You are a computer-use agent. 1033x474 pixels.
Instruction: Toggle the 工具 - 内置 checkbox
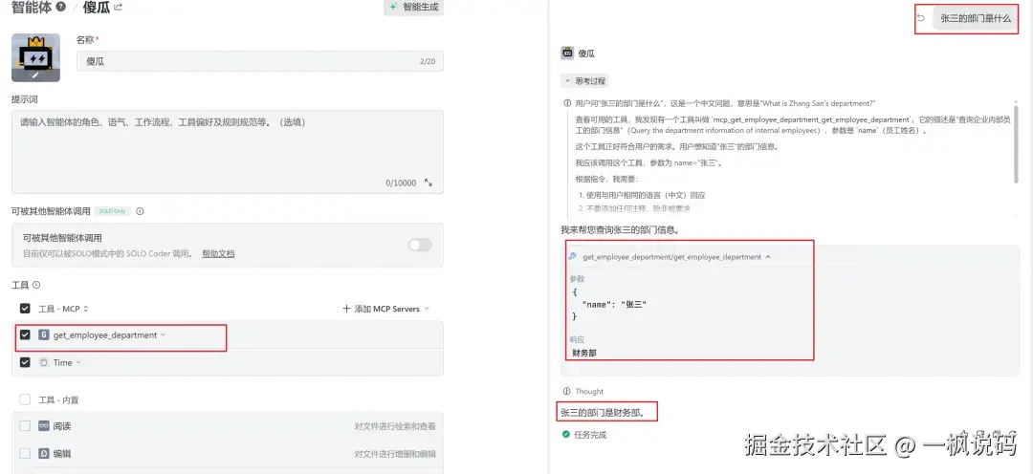point(25,399)
